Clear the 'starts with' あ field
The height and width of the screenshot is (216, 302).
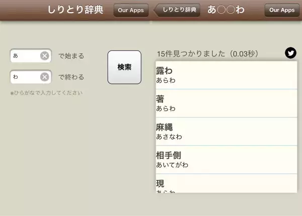coord(44,56)
